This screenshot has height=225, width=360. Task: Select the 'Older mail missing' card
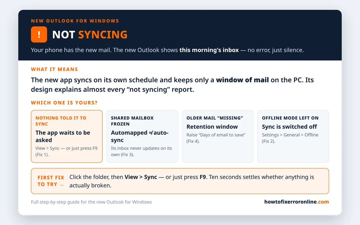(218, 136)
